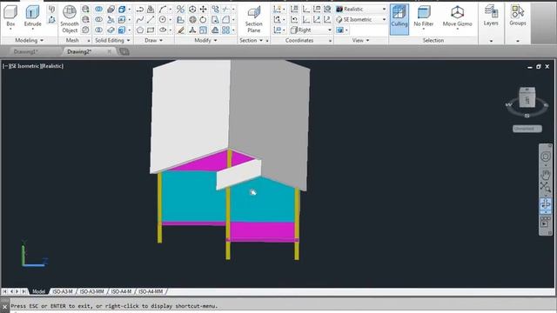
Task: Open the Unnamed UCS dropdown below ViewCube
Action: [527, 129]
